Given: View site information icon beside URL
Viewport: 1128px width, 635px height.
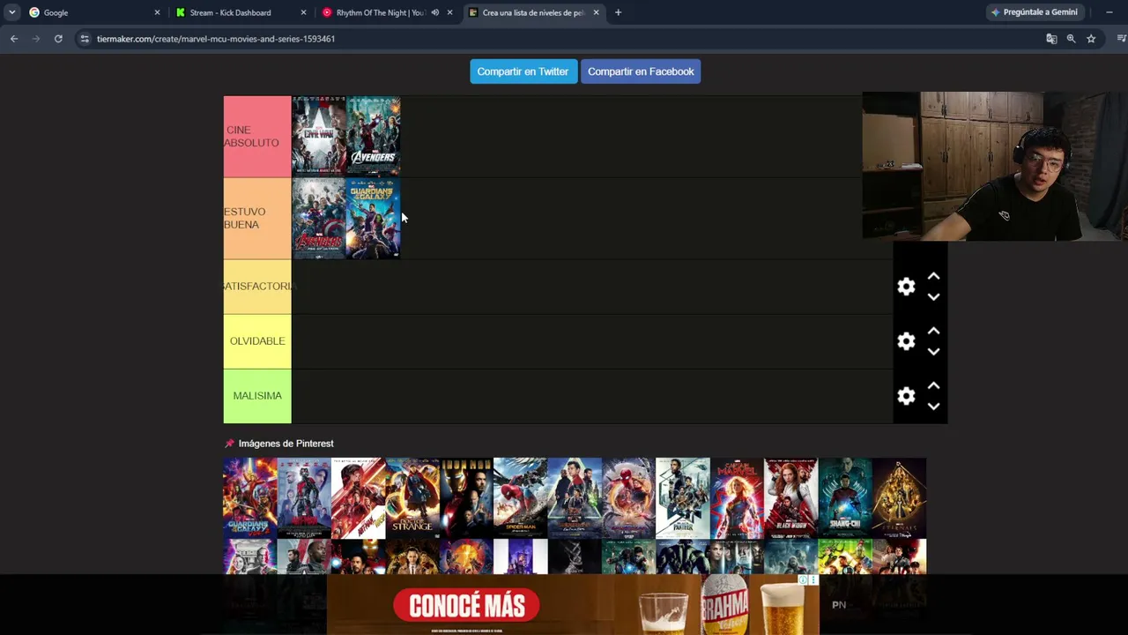Looking at the screenshot, I should tap(85, 39).
